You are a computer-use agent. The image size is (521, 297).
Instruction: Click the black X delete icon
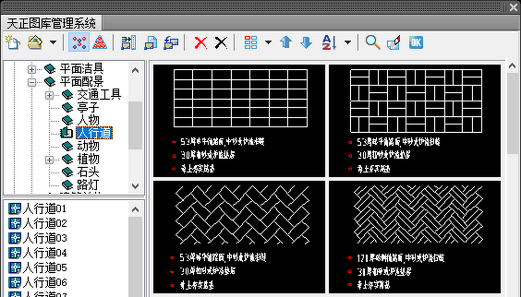point(221,42)
